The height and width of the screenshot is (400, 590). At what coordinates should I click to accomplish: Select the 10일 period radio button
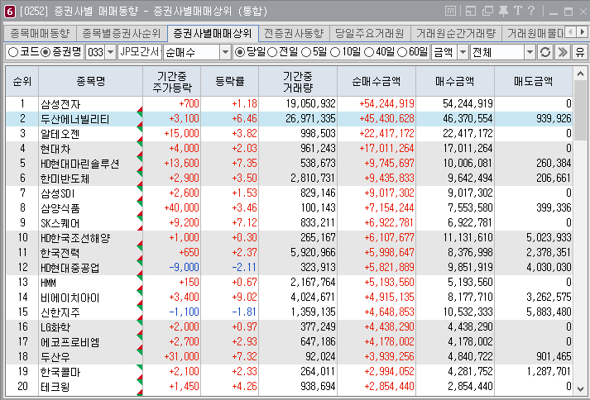coord(335,52)
